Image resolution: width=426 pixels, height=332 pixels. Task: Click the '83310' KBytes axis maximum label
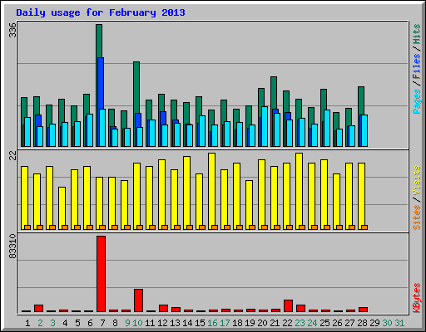coord(12,247)
